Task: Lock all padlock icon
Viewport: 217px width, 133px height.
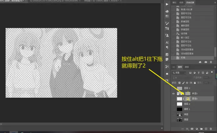Action: click(195, 83)
